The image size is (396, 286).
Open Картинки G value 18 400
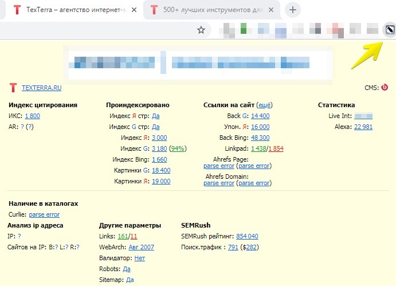click(161, 170)
